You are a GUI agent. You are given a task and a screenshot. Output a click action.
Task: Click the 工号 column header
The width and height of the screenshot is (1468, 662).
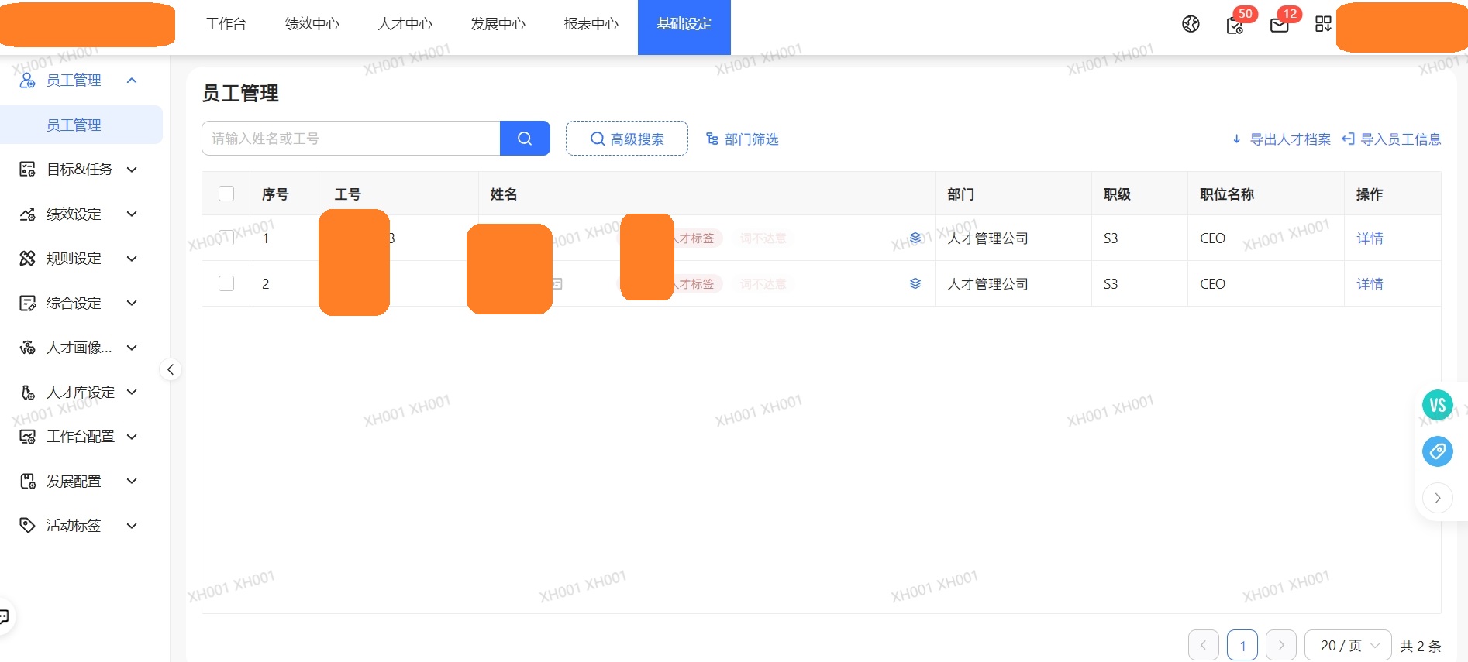347,194
